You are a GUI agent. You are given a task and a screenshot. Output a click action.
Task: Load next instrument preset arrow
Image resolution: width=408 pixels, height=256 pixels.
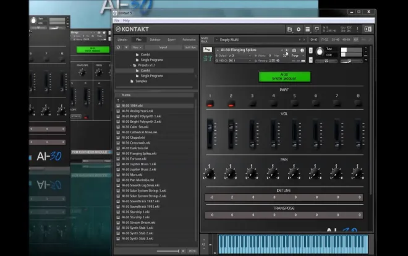point(287,50)
